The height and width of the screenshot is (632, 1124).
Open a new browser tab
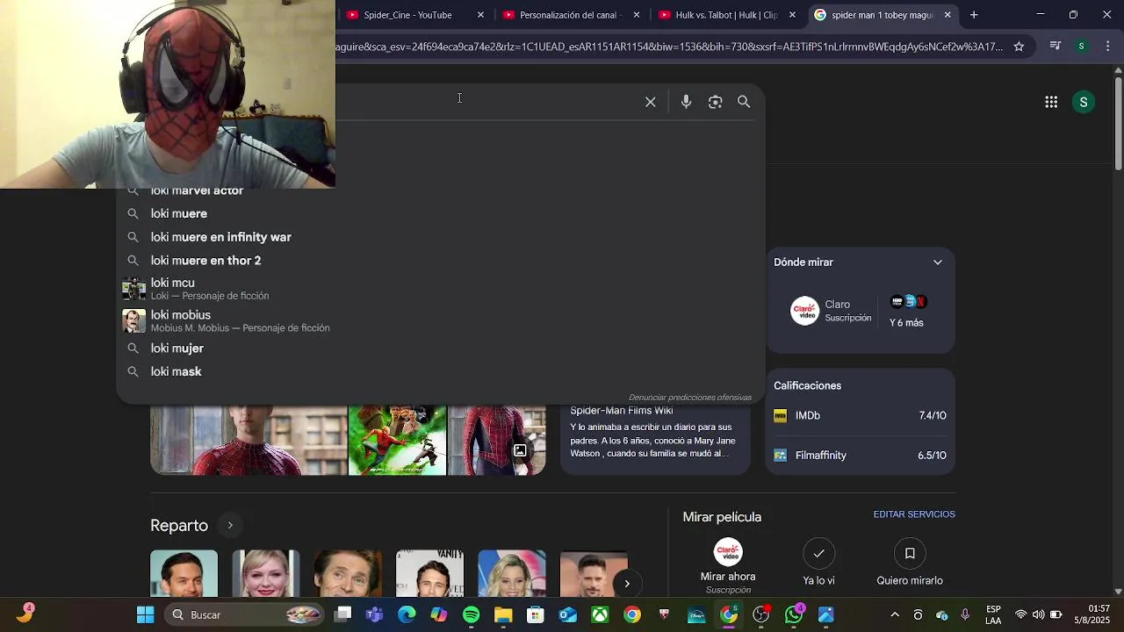[x=974, y=15]
